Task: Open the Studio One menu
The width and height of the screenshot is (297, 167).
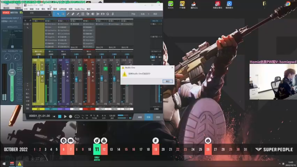Action: coord(79,9)
